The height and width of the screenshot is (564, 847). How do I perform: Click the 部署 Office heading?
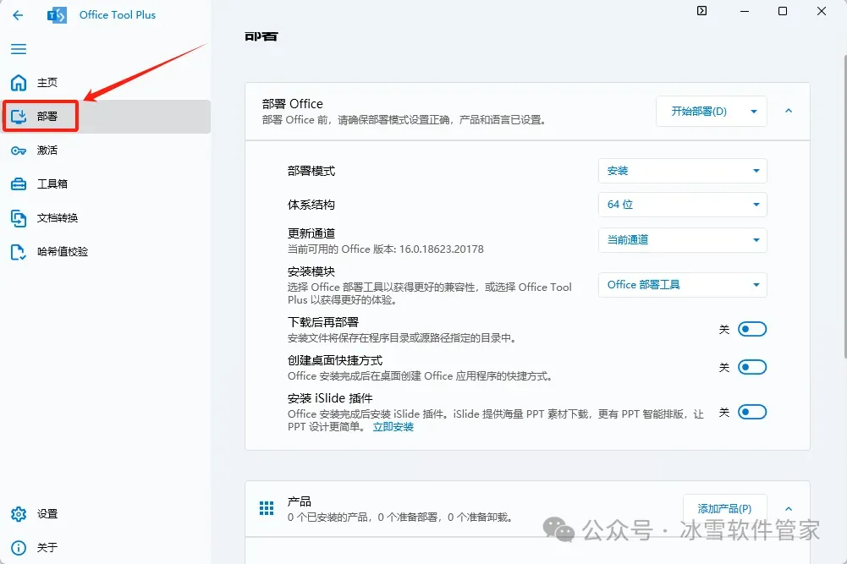(292, 104)
